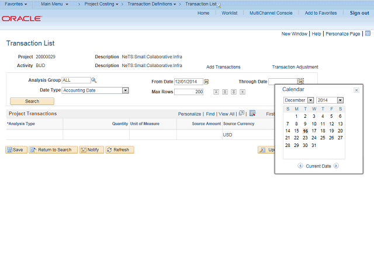Viewport: 374px width, 280px height.
Task: Open Transaction List breadcrumb
Action: pos(201,4)
